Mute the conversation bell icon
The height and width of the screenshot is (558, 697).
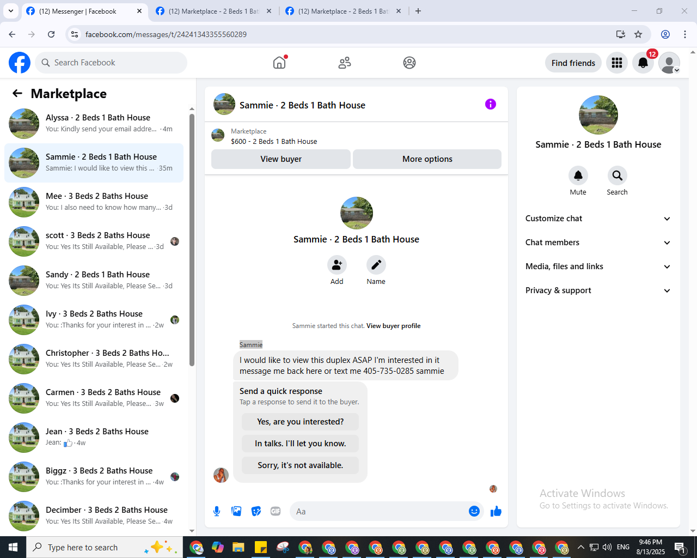click(578, 175)
